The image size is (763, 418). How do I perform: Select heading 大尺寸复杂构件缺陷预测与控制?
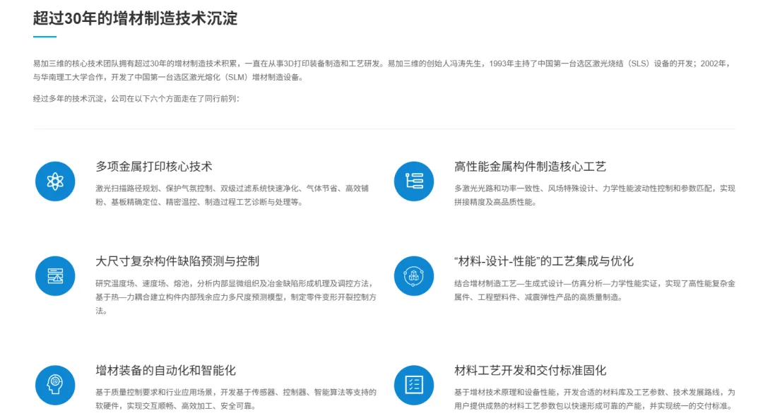pyautogui.click(x=177, y=261)
